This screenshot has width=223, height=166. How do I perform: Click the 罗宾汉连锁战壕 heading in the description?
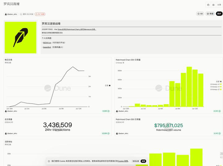[x=51, y=24]
